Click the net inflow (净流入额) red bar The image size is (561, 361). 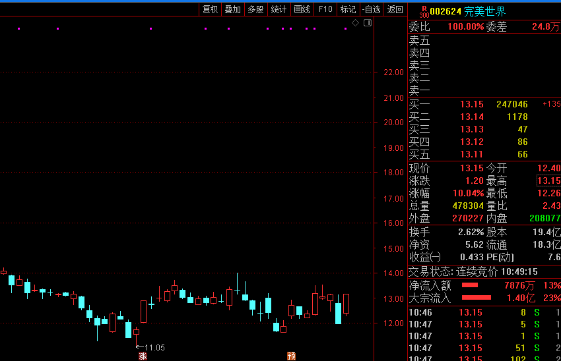pos(469,285)
